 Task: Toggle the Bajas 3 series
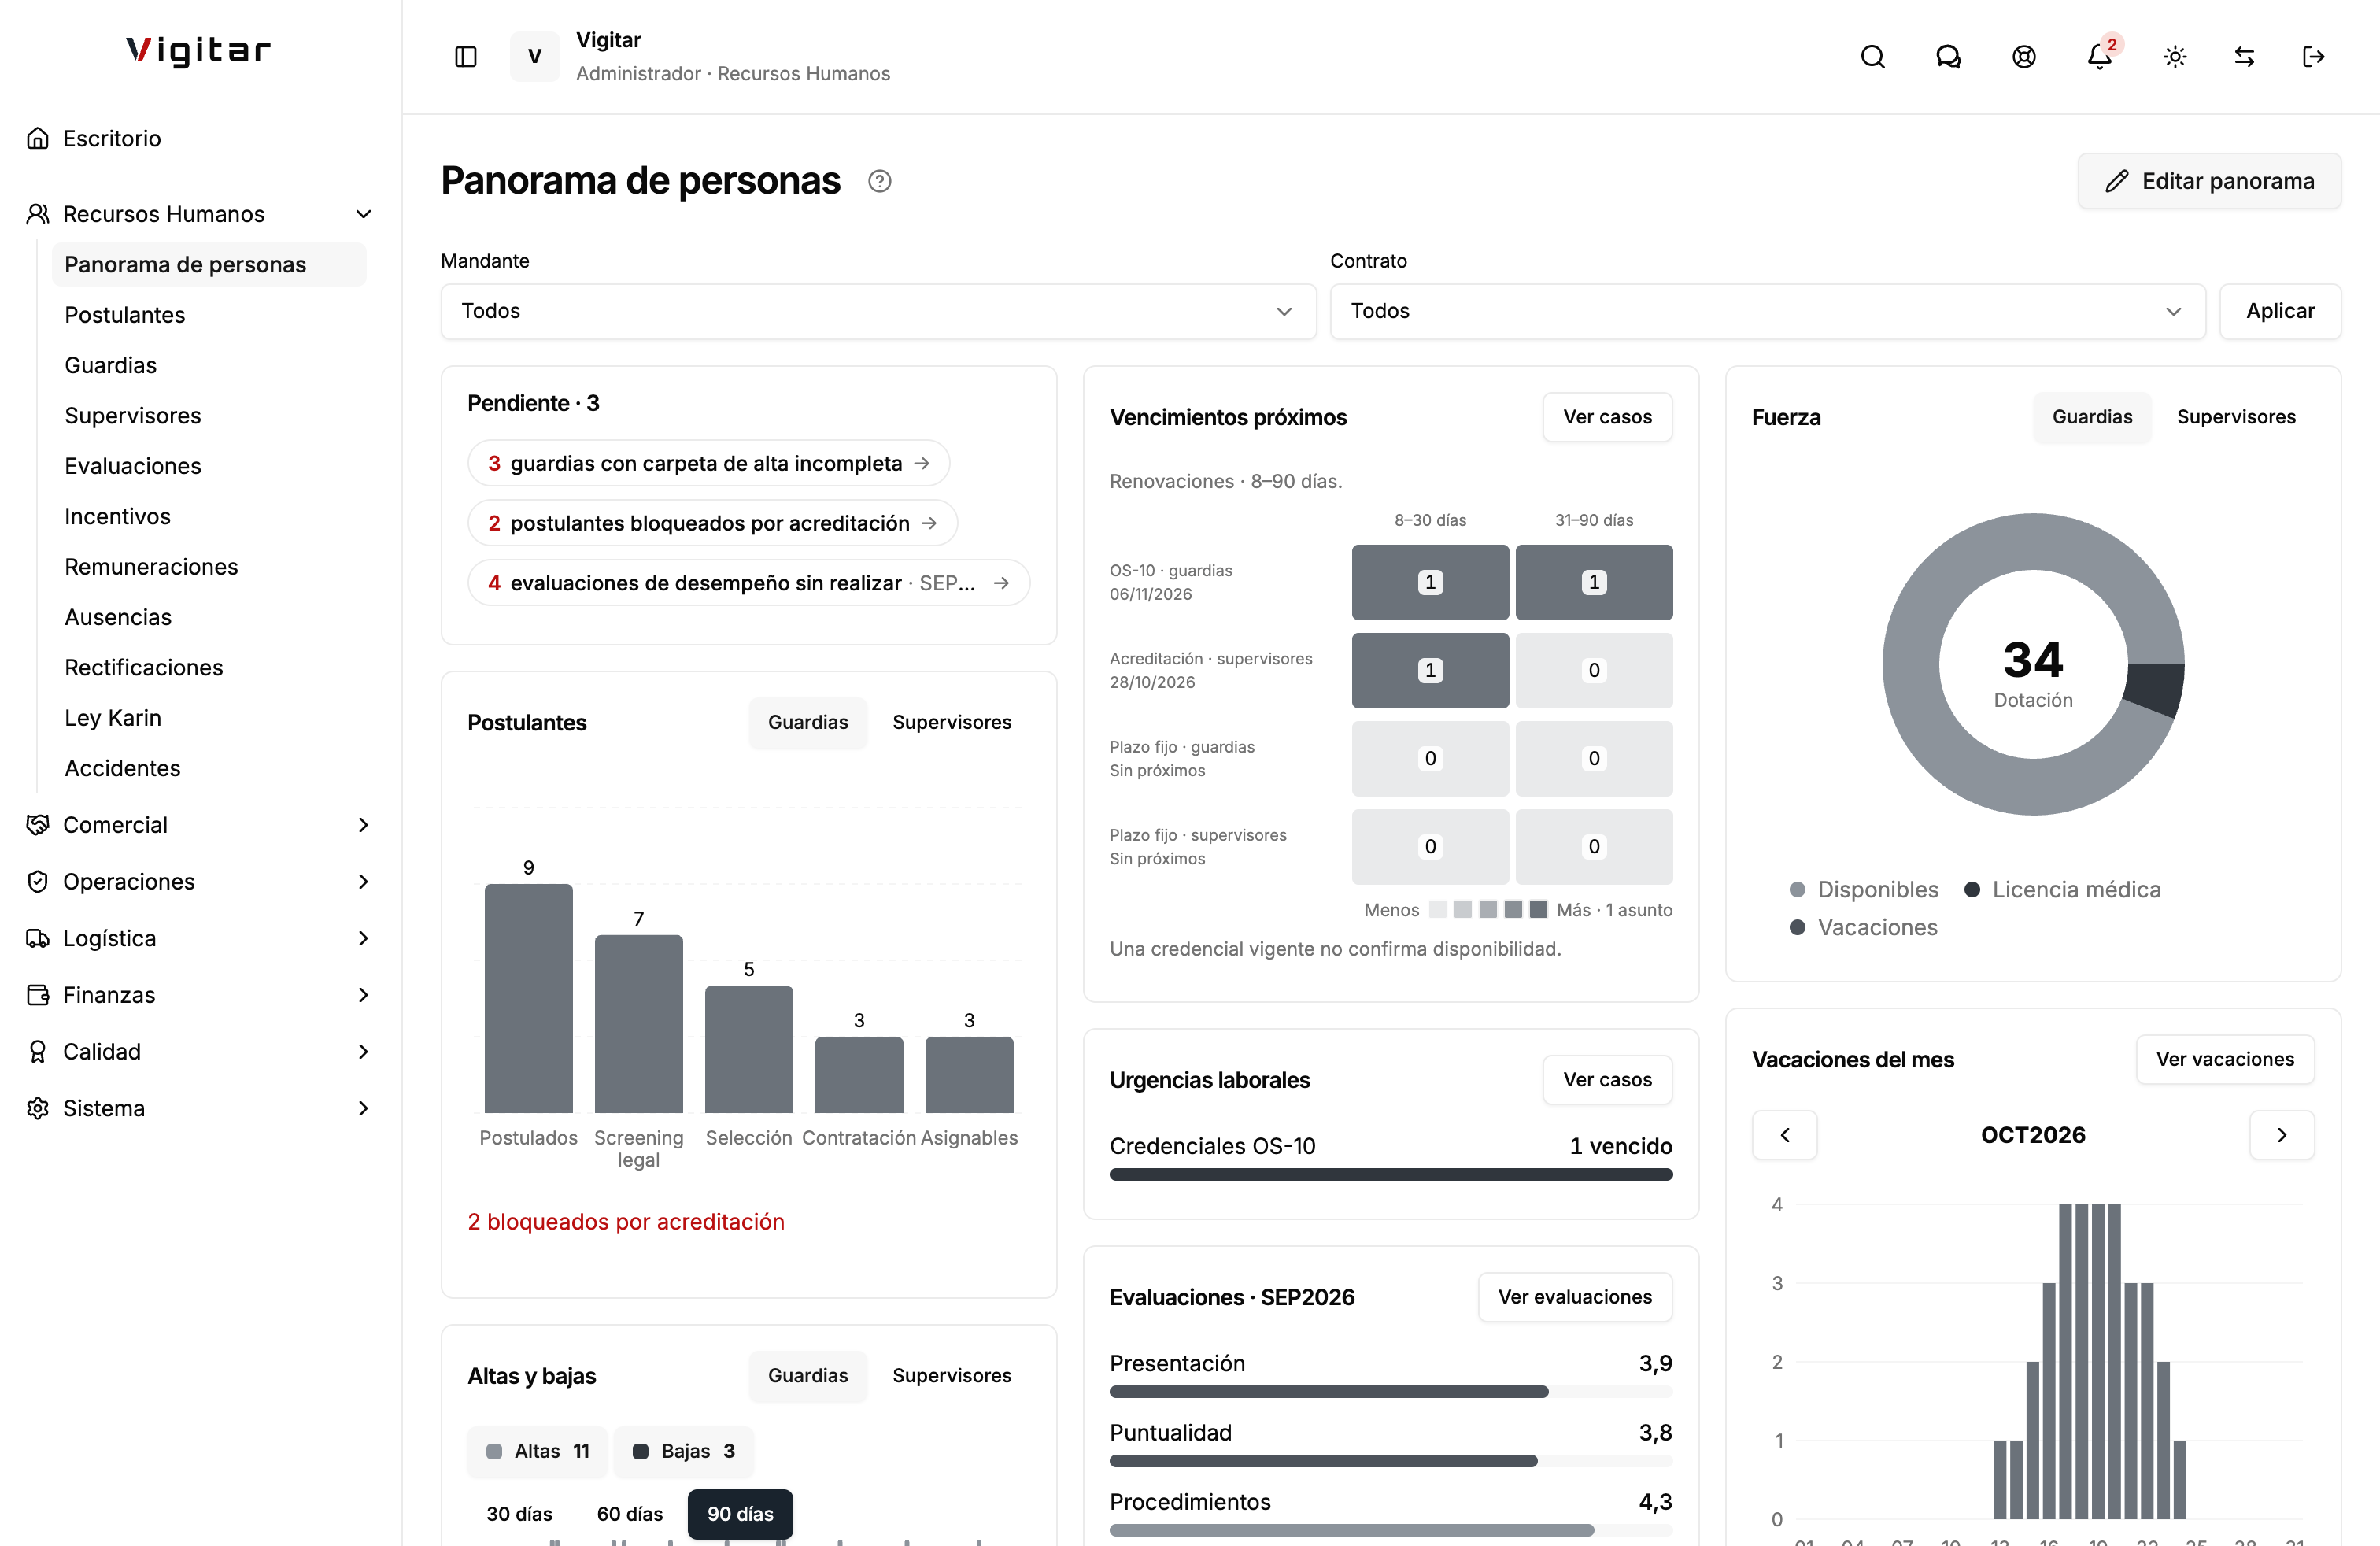click(684, 1451)
